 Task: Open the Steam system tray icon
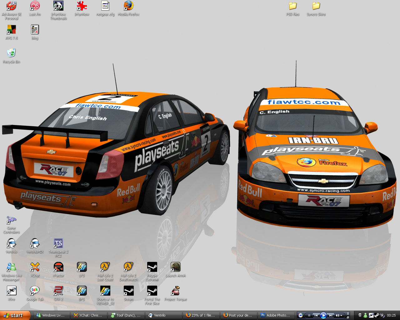pos(377,315)
